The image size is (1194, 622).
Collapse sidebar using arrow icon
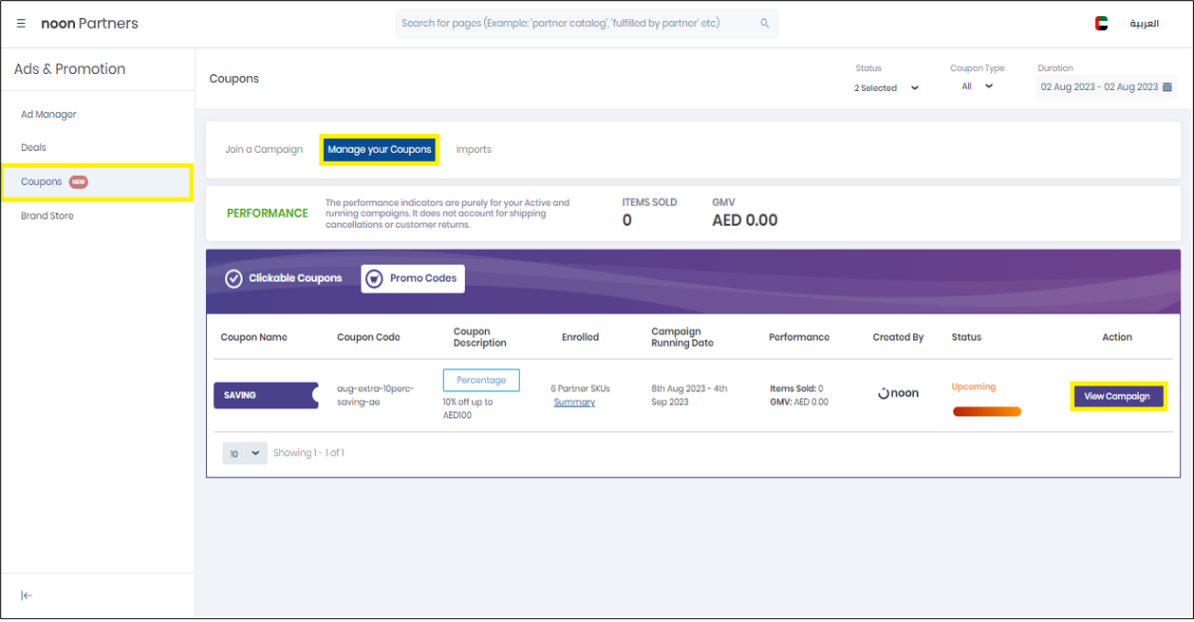27,595
